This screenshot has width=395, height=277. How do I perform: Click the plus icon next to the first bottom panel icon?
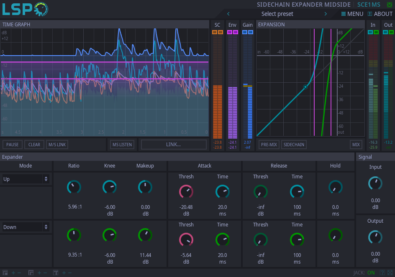[13, 272]
